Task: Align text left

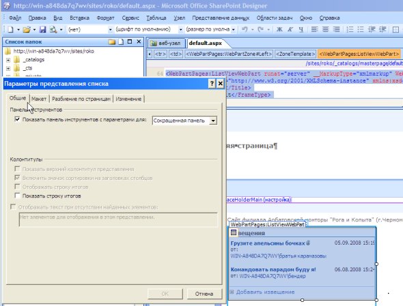Action: [315, 29]
